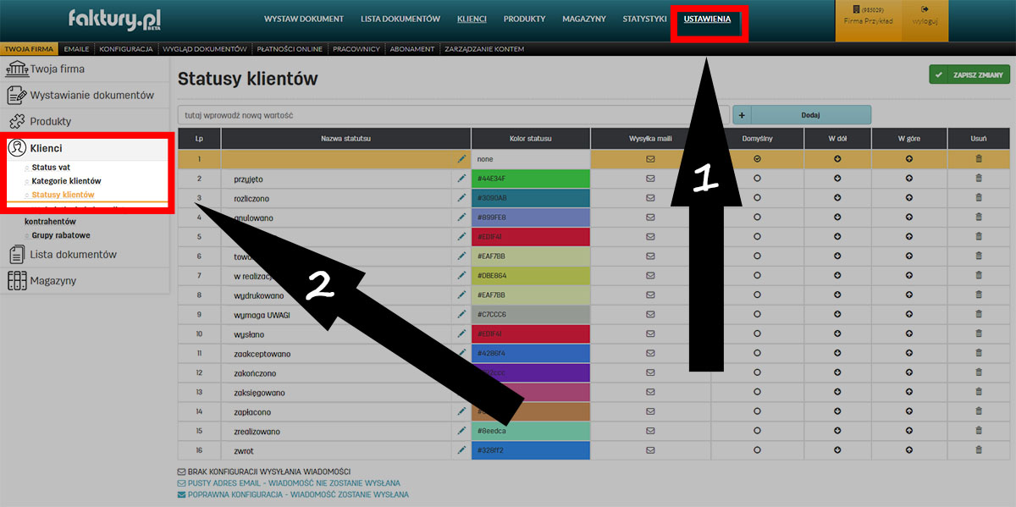Toggle mail sending for "rozliczono" status
The width and height of the screenshot is (1016, 507).
point(650,198)
